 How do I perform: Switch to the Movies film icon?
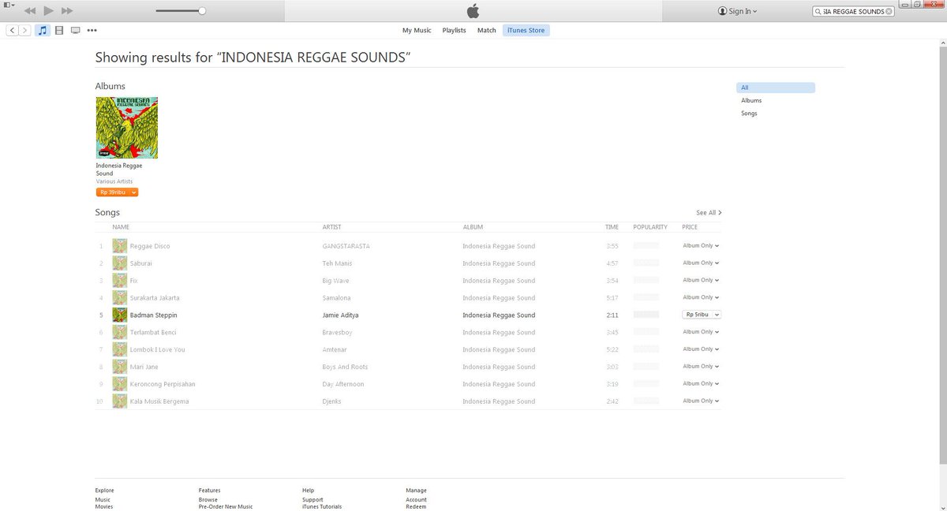point(59,30)
